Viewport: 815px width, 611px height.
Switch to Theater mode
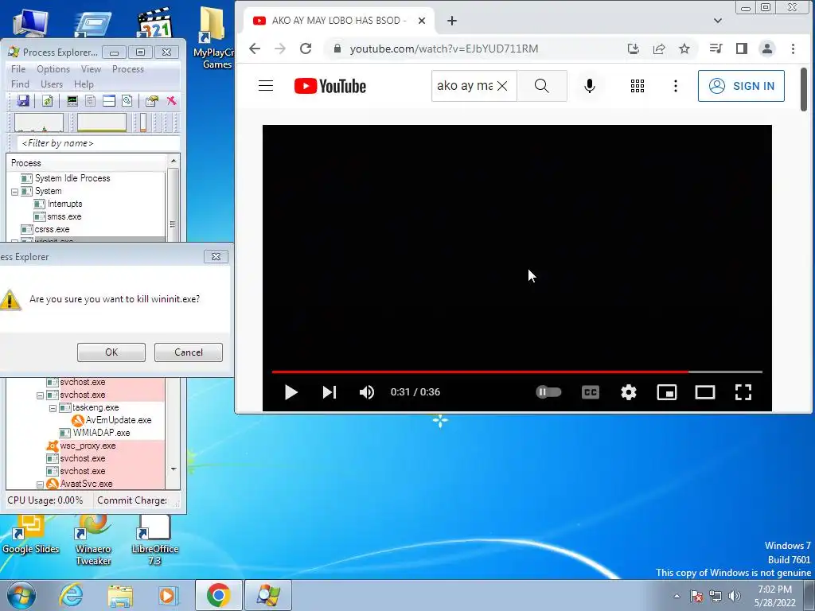(x=705, y=392)
